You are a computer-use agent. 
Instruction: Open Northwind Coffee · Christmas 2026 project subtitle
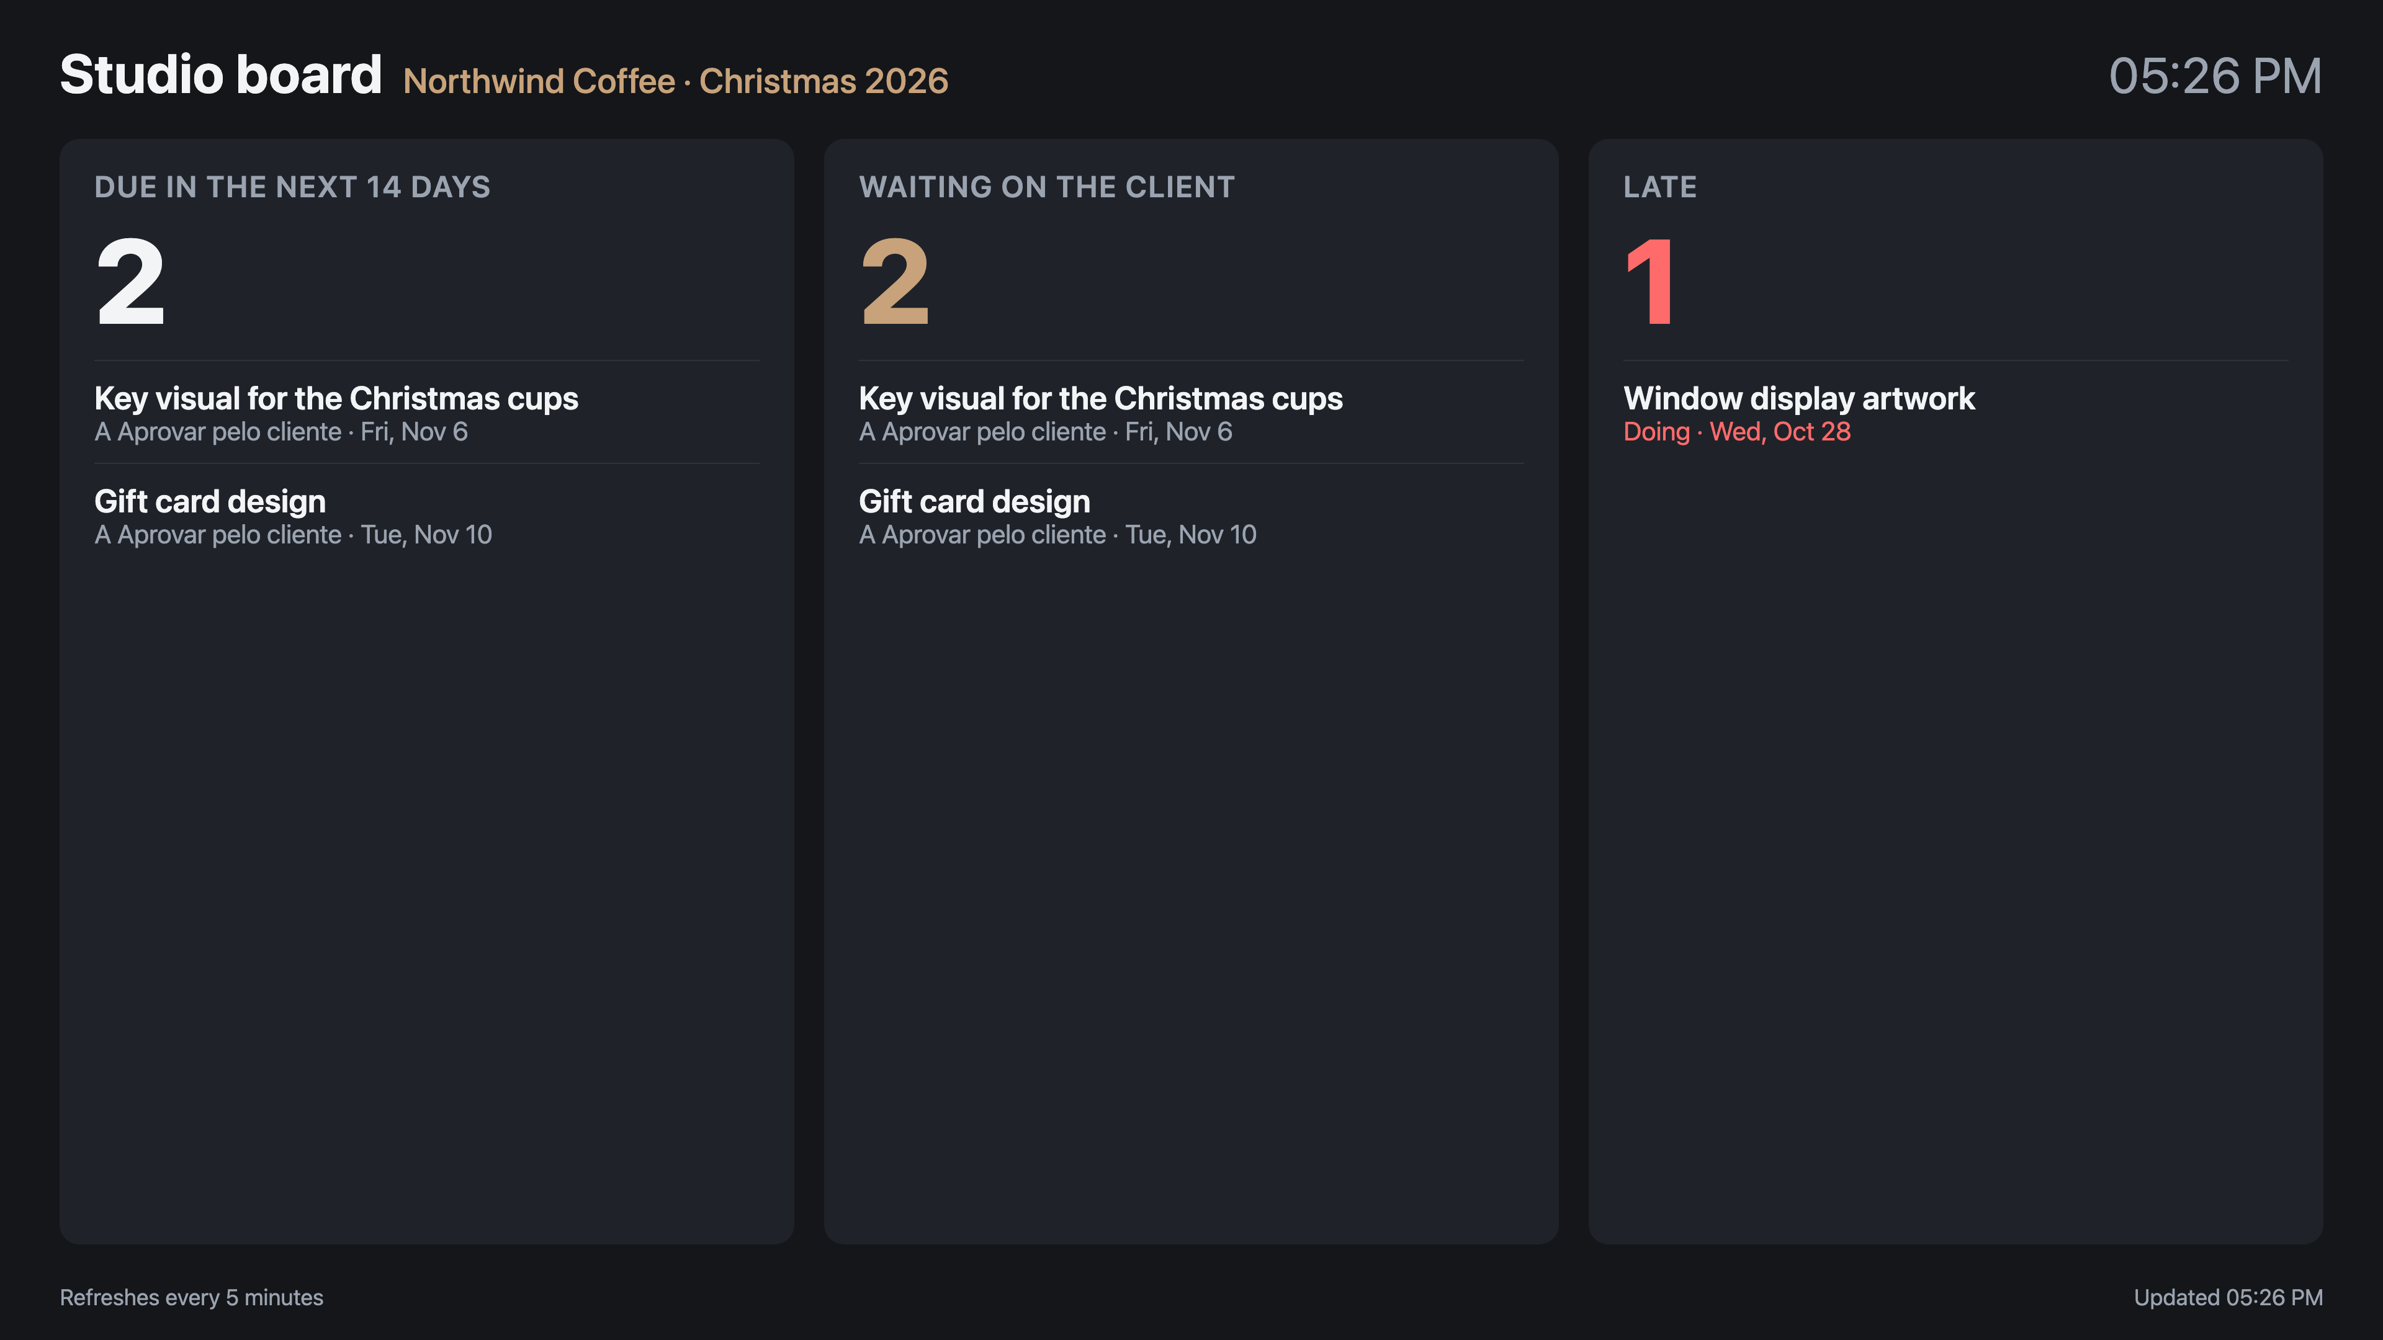(675, 81)
